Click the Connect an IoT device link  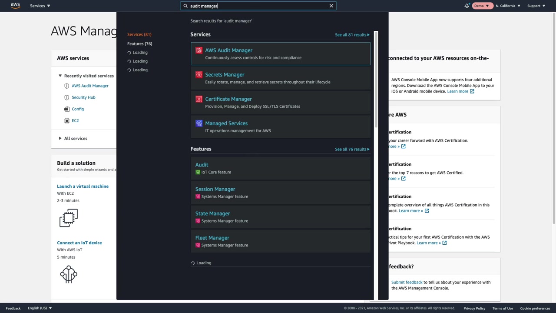click(x=79, y=243)
